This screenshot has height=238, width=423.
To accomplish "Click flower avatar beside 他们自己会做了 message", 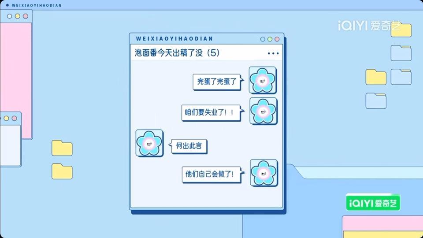I will 263,173.
